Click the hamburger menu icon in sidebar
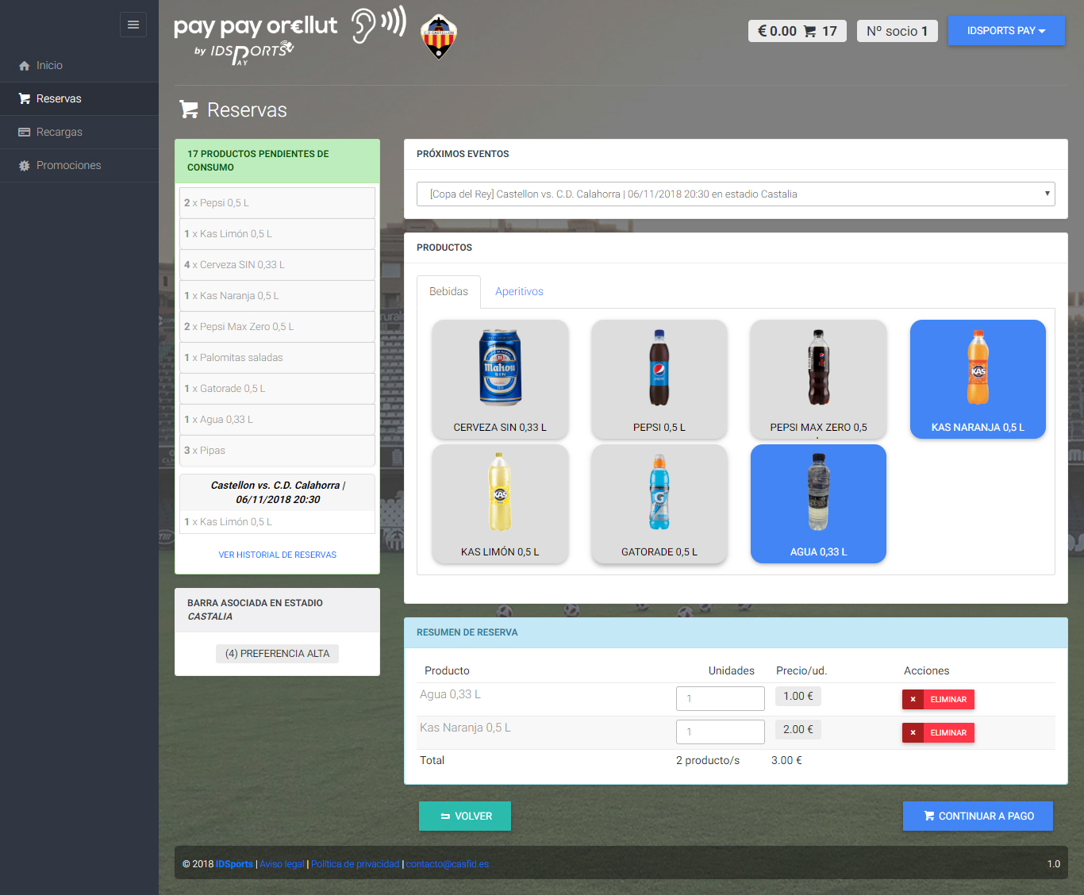Viewport: 1084px width, 895px height. (133, 25)
